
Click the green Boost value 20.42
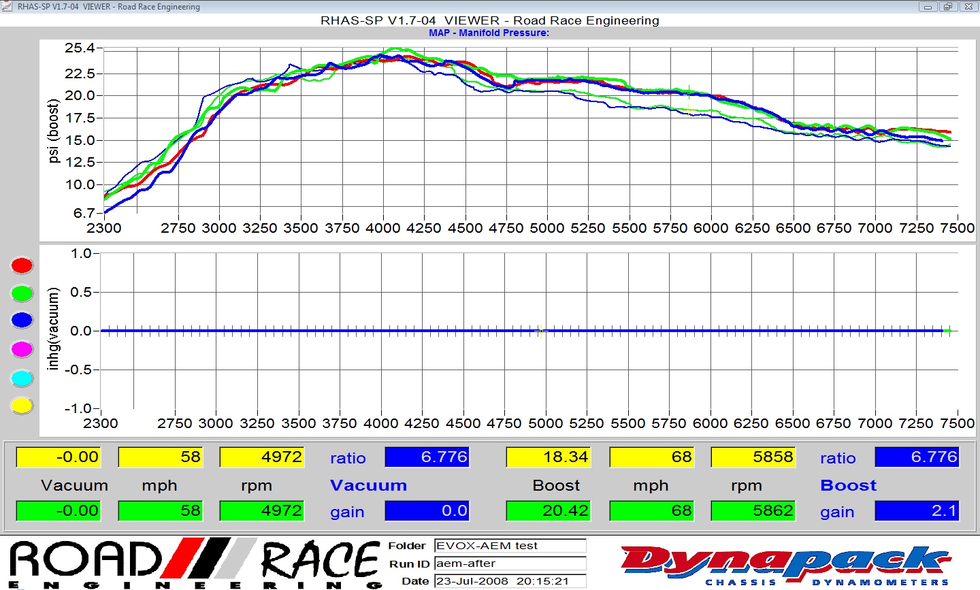[x=547, y=510]
